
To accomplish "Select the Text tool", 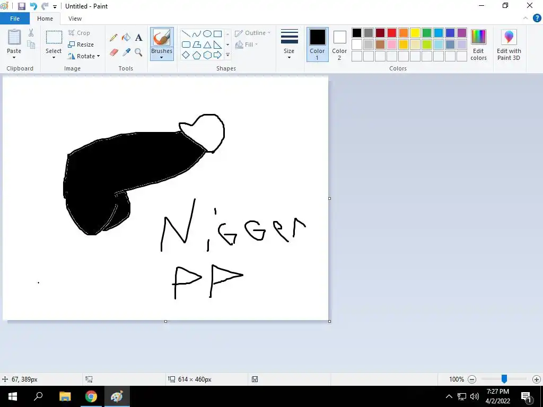I will [138, 38].
